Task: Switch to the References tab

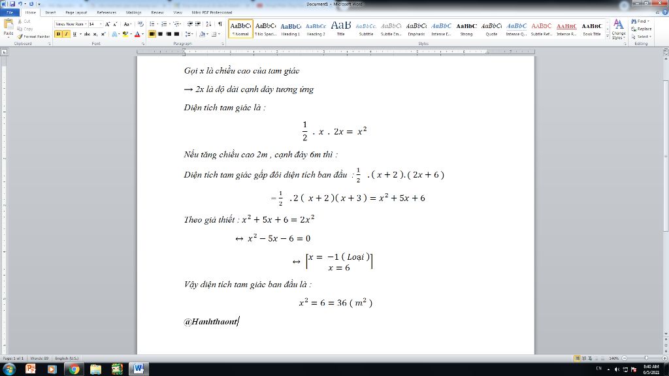Action: tap(106, 12)
